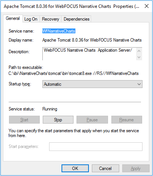Confirm with the OK button
Viewport: 153px width, 176px height.
point(75,169)
